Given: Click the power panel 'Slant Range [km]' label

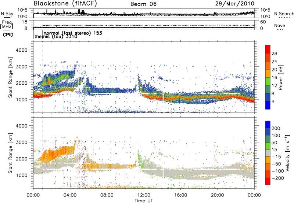Looking at the screenshot, I should 10,77.
